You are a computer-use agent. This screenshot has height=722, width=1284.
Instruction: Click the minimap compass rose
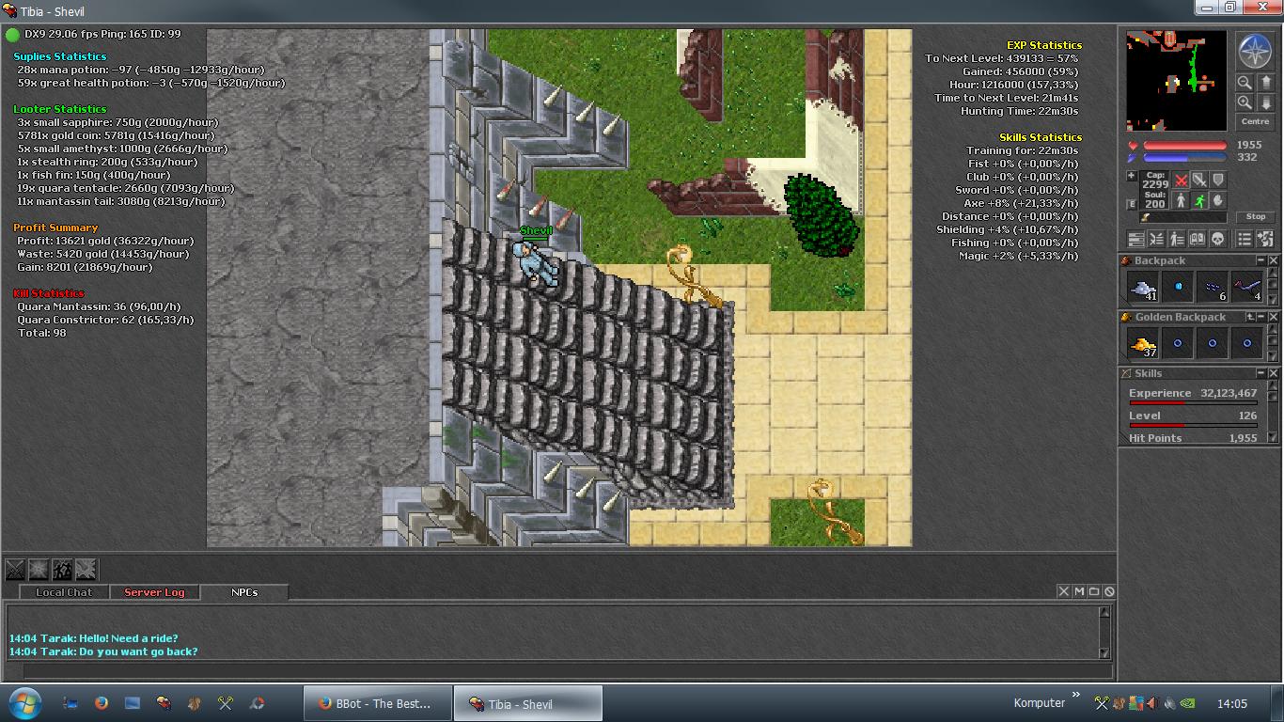[x=1255, y=52]
